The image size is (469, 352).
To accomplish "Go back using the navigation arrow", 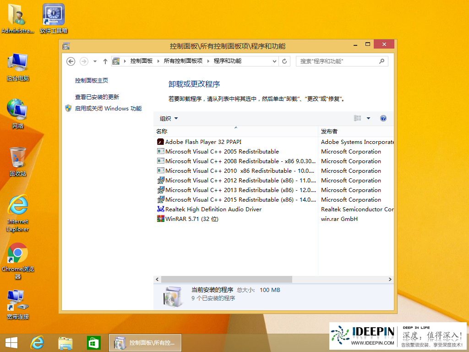I will click(x=71, y=61).
